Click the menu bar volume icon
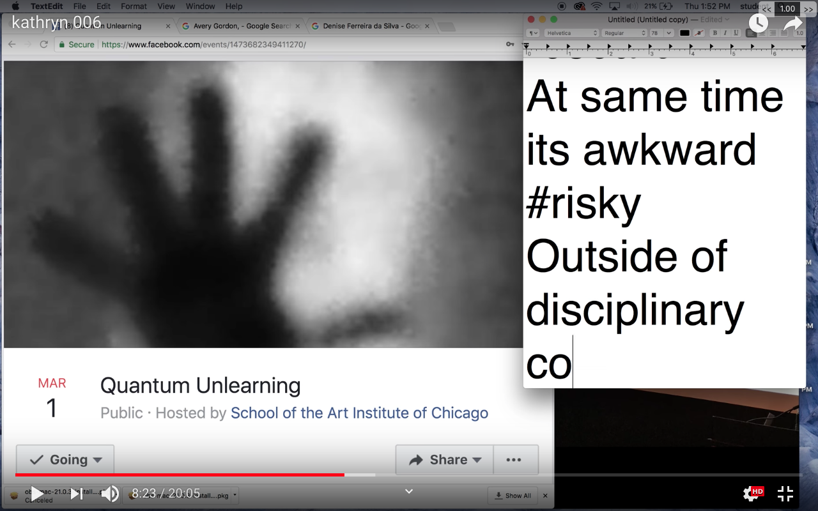The width and height of the screenshot is (818, 511). click(x=631, y=6)
